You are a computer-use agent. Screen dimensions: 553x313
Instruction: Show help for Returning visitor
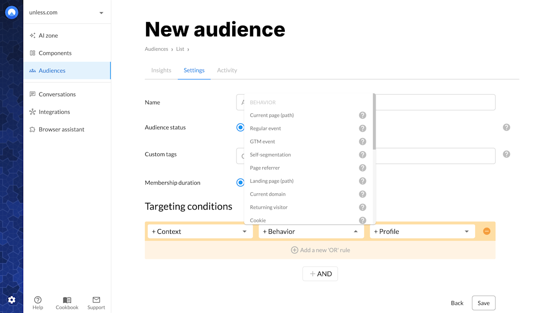click(x=363, y=207)
